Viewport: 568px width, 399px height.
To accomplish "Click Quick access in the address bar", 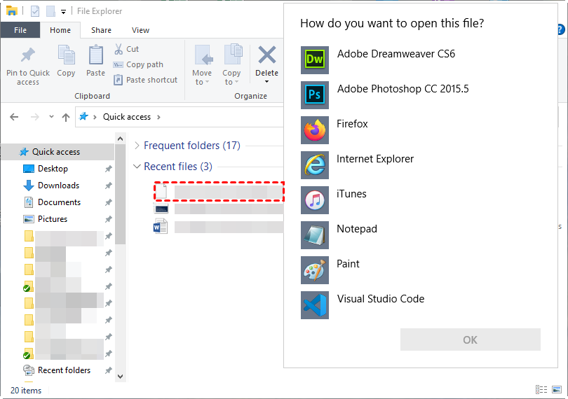I will click(x=127, y=117).
